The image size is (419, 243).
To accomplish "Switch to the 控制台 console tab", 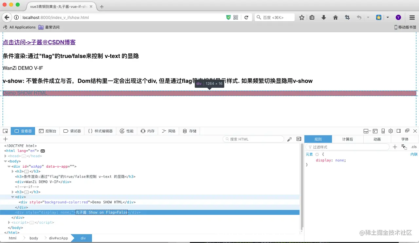I will click(48, 131).
